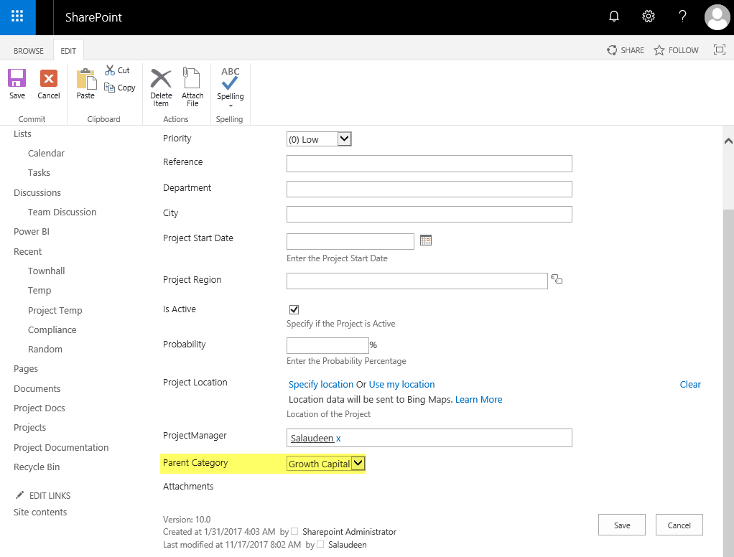
Task: Open Project Documentation in the left navigation
Action: click(61, 448)
